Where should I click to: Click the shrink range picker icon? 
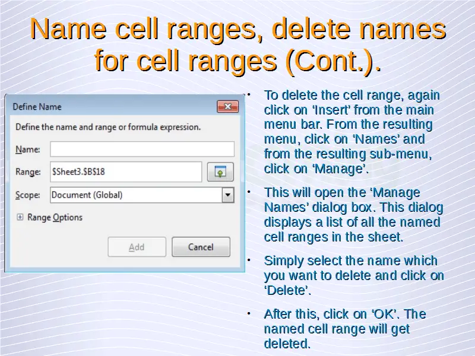click(x=220, y=172)
